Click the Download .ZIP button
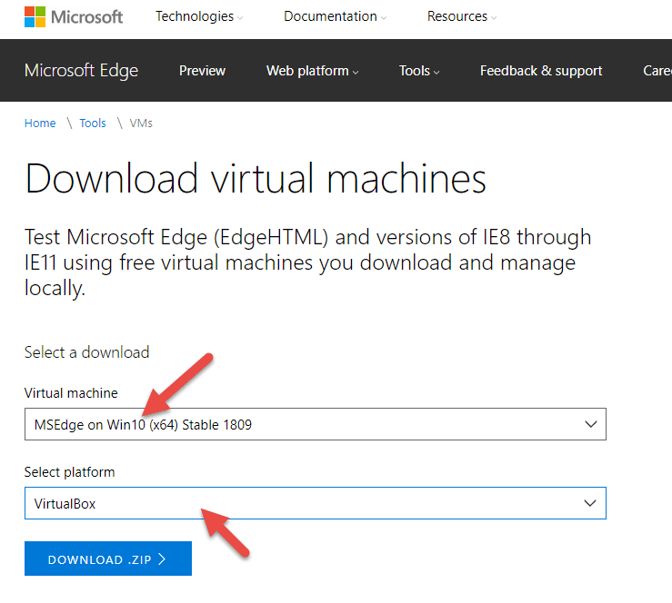The image size is (672, 603). coord(108,559)
